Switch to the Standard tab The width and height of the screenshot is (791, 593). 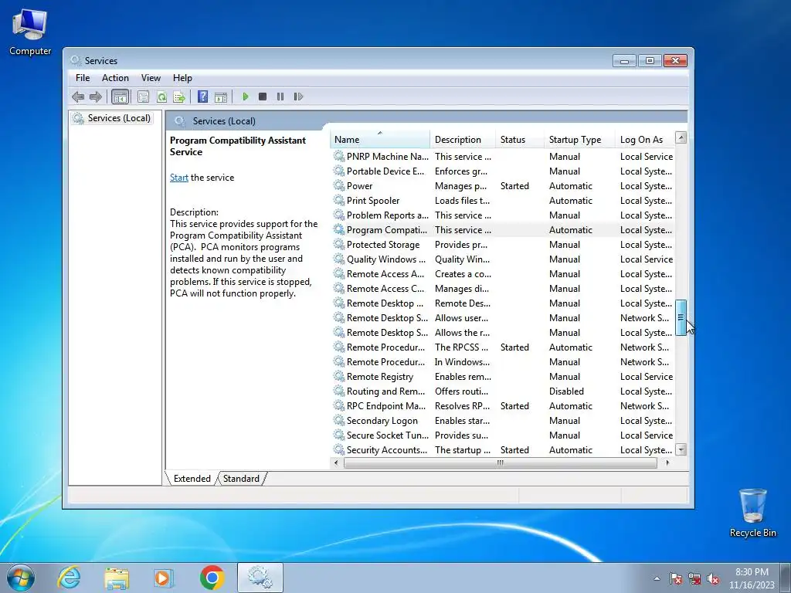[x=241, y=479]
